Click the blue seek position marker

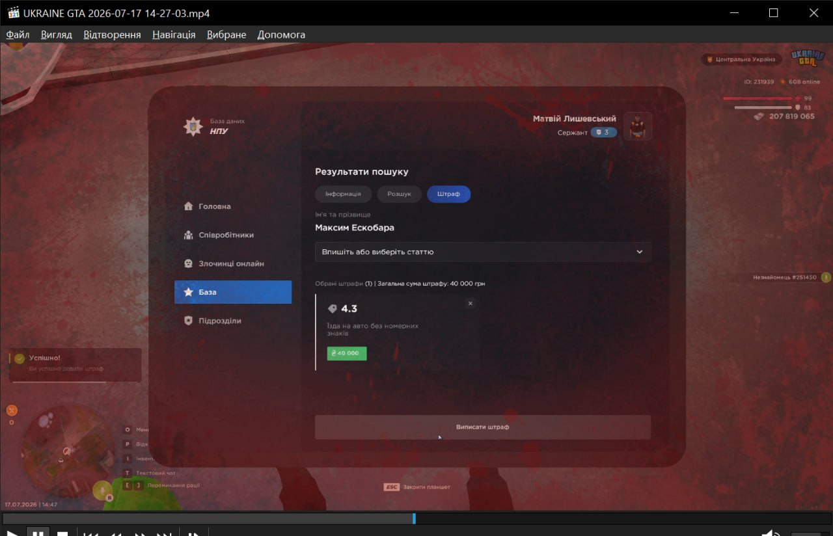(x=414, y=518)
